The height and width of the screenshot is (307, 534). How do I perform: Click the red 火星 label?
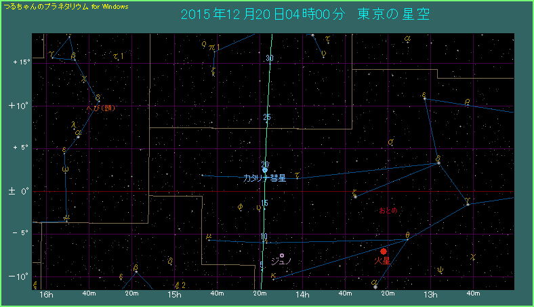(x=382, y=260)
